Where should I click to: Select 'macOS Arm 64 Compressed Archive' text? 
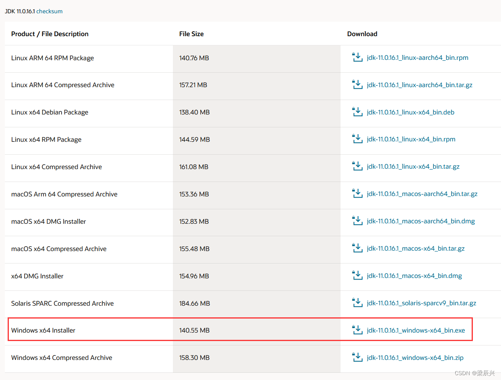point(64,194)
